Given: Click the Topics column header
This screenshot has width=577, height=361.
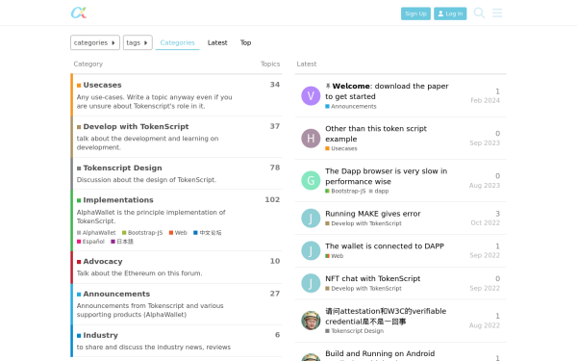Looking at the screenshot, I should [270, 64].
